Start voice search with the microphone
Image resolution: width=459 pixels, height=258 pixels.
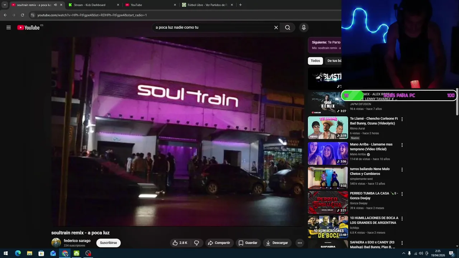(304, 28)
